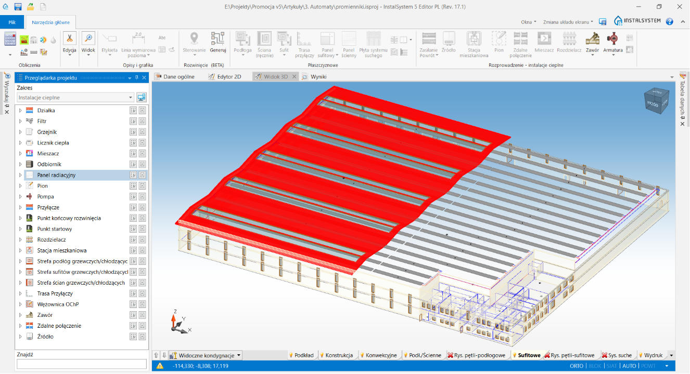Image resolution: width=690 pixels, height=374 pixels.
Task: Select the Linia wymiarowa pozioma tool
Action: click(138, 44)
